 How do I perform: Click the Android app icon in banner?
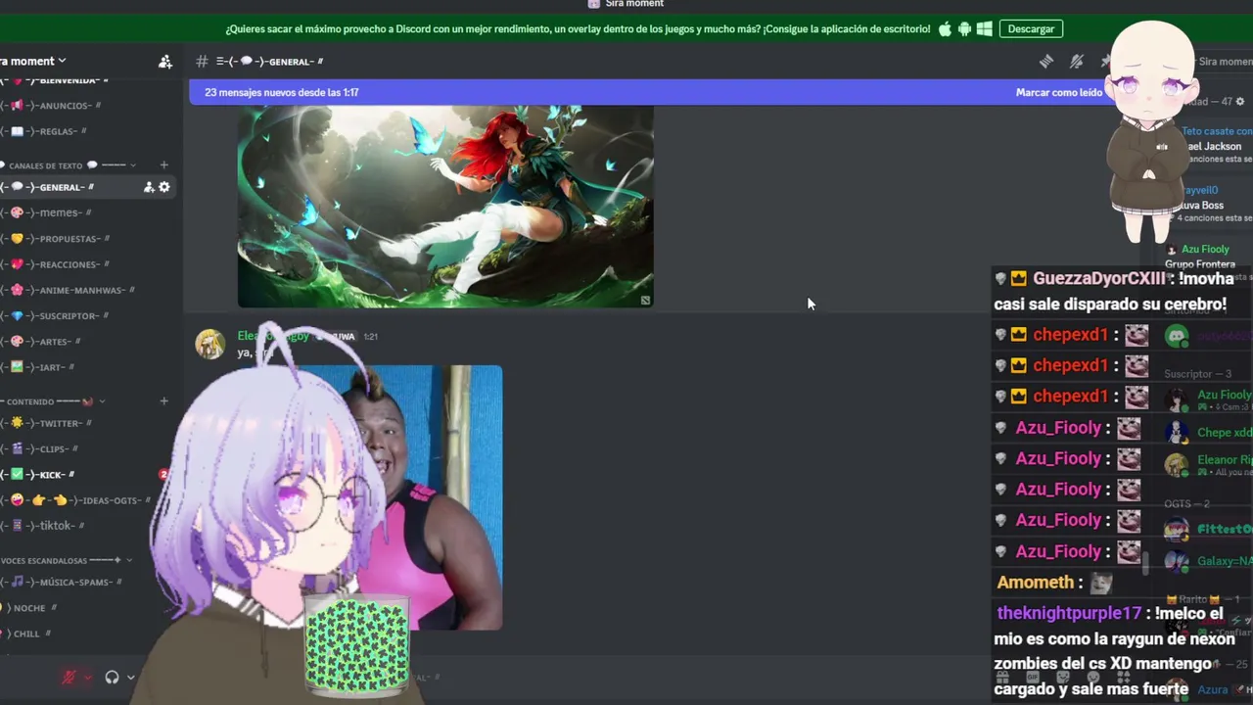click(x=964, y=29)
